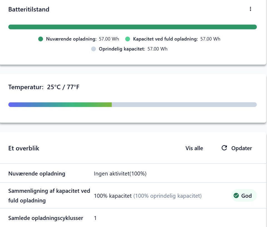The height and width of the screenshot is (227, 267).
Task: Click the Ingen aktivitet(100%) value
Action: pyautogui.click(x=120, y=174)
